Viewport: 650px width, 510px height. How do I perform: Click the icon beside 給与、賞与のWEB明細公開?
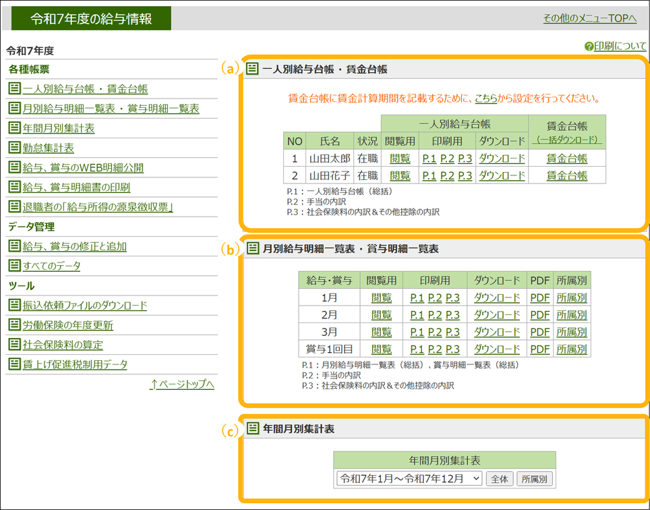pyautogui.click(x=14, y=167)
